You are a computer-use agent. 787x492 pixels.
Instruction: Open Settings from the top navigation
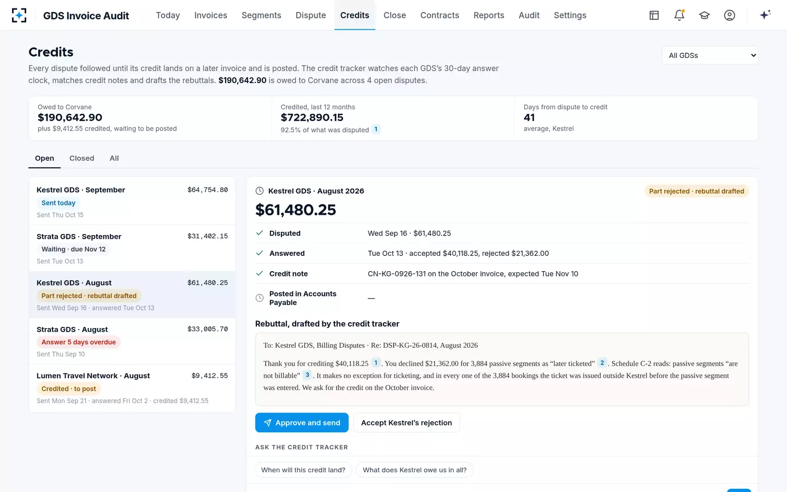[570, 15]
